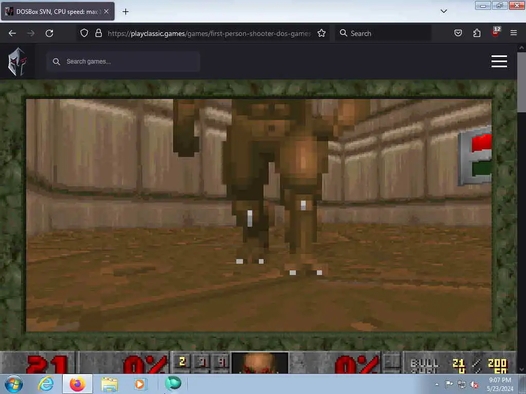The width and height of the screenshot is (526, 394).
Task: Click the forward navigation arrow
Action: point(31,33)
